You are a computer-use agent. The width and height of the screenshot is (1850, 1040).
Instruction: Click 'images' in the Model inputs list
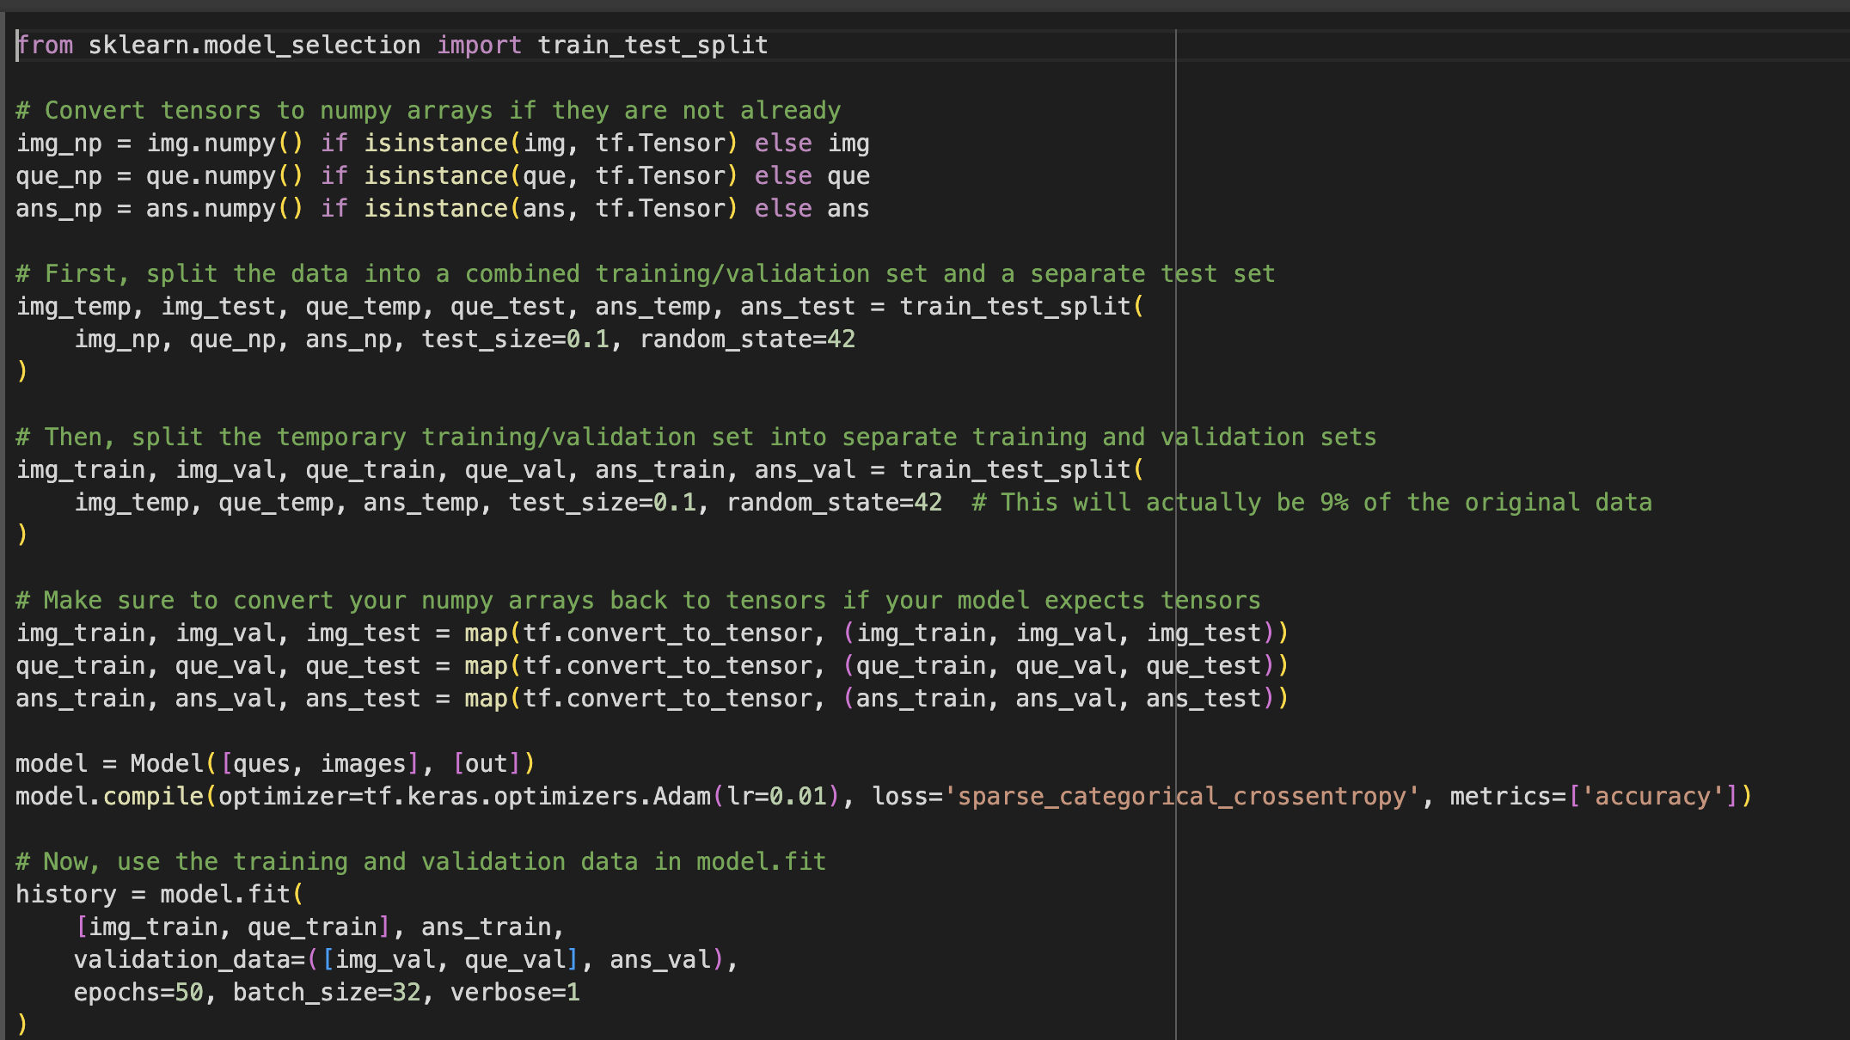364,763
